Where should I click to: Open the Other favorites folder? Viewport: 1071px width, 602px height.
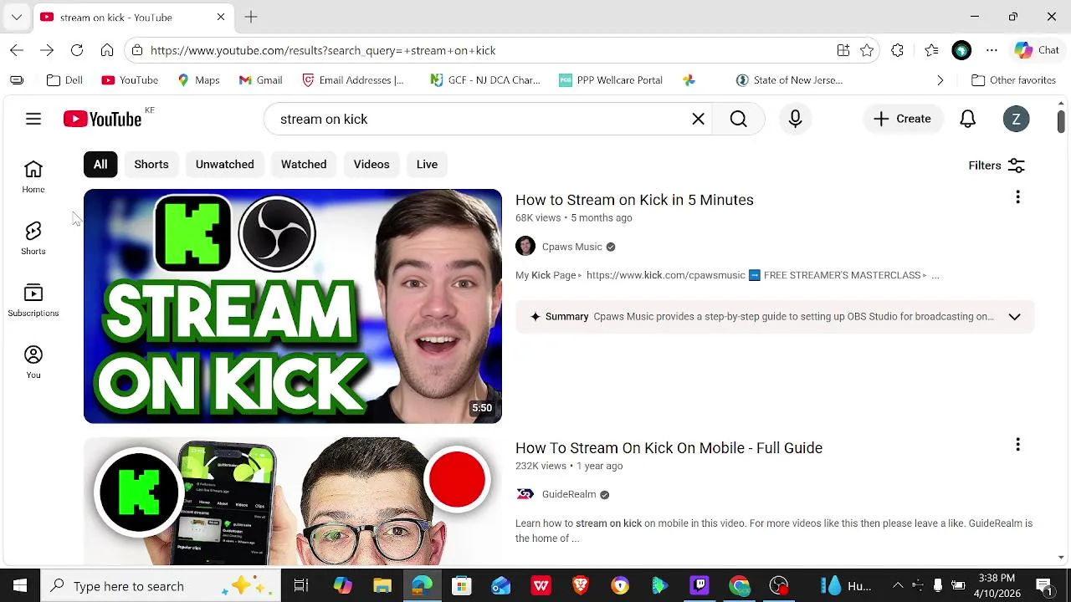click(1013, 80)
